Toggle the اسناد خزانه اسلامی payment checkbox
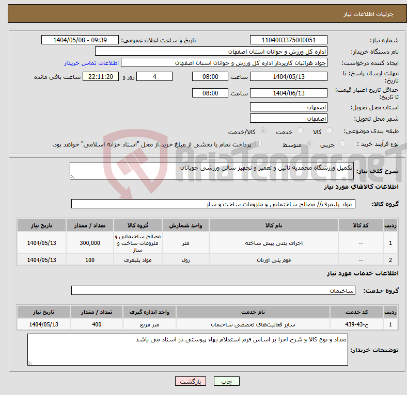 tap(259, 144)
